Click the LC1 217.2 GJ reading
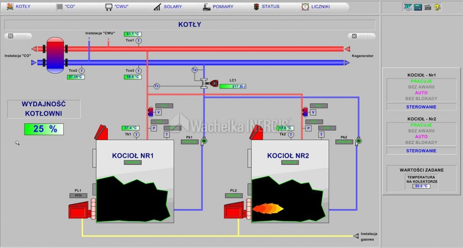463x248 pixels. click(x=233, y=86)
